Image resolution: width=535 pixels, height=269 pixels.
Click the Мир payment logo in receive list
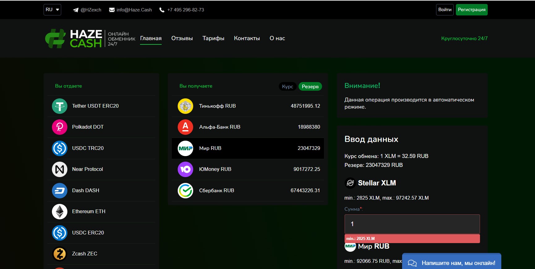(185, 148)
